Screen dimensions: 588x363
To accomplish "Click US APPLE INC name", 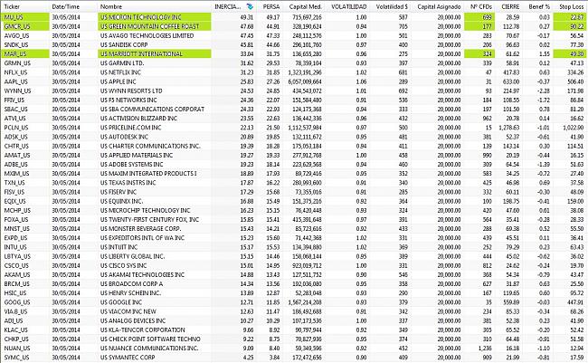I will 119,81.
